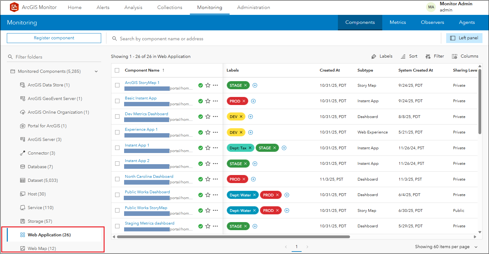Open the Instant App 2 link
This screenshot has height=254, width=489.
pos(137,161)
